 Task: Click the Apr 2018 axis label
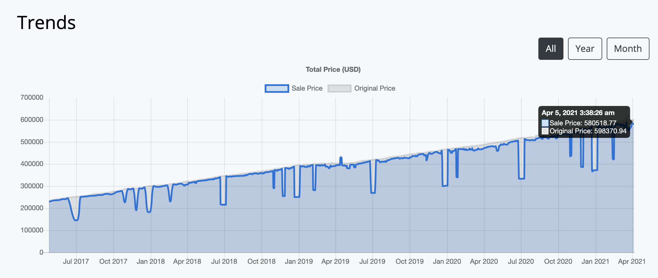coord(187,261)
